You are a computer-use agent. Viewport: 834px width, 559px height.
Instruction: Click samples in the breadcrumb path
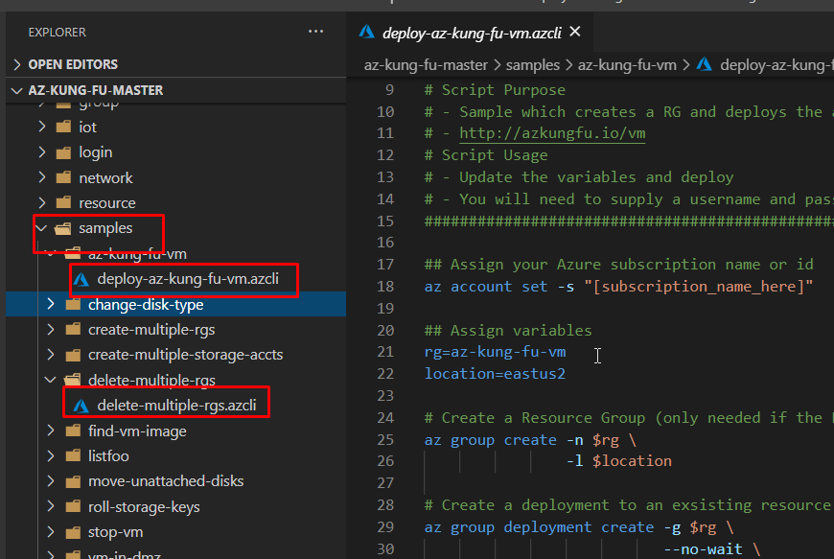532,64
